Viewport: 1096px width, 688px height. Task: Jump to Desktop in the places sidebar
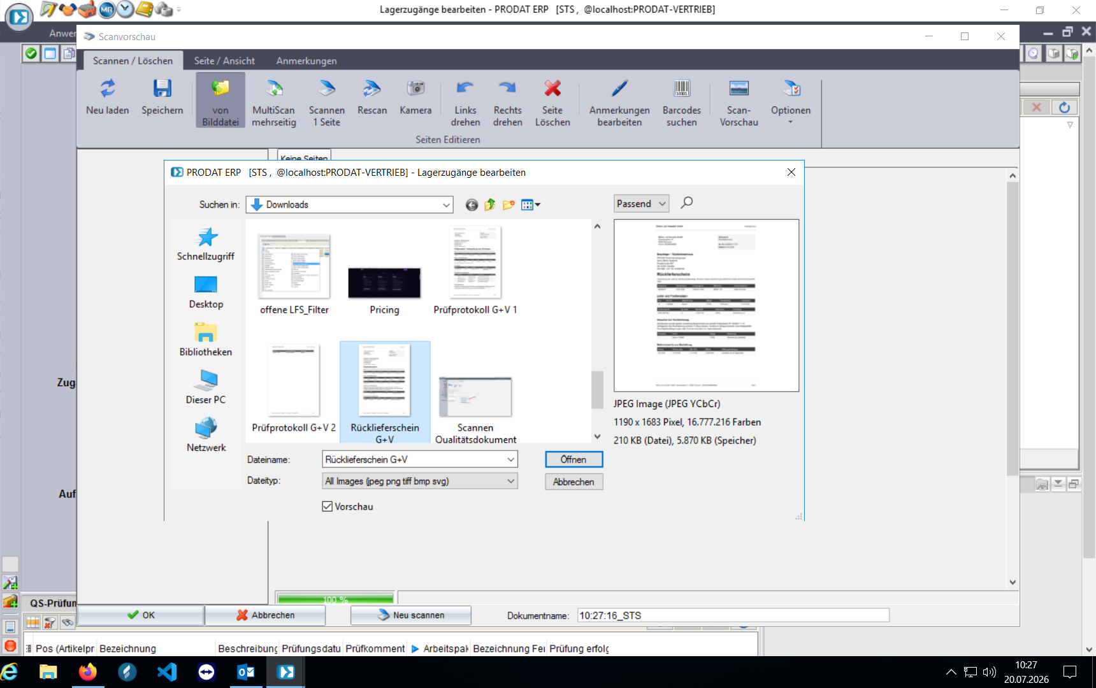(206, 292)
